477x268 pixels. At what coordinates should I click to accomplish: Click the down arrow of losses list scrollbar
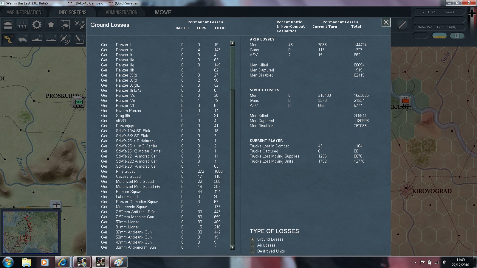coord(232,247)
